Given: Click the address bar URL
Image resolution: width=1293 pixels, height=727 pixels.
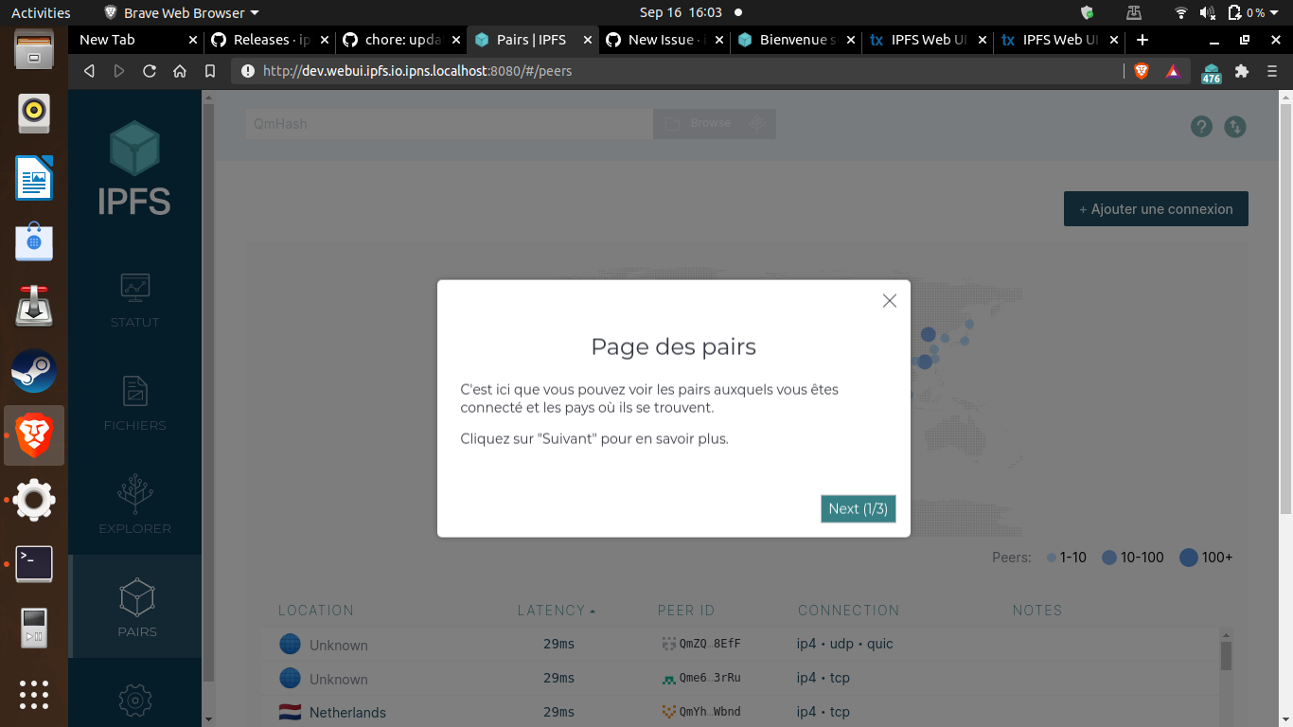Looking at the screenshot, I should coord(417,71).
